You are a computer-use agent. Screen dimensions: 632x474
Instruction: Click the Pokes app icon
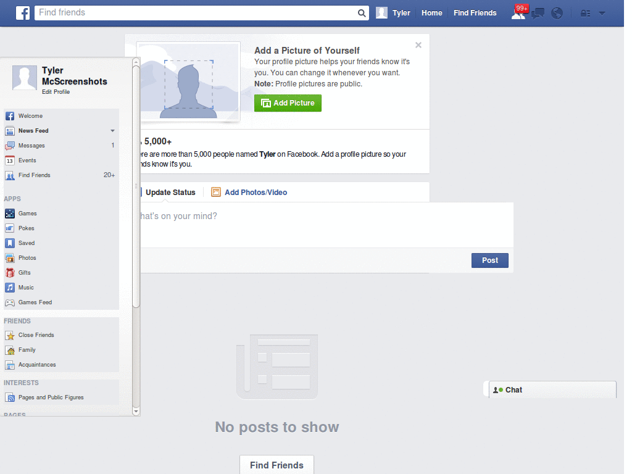(10, 228)
